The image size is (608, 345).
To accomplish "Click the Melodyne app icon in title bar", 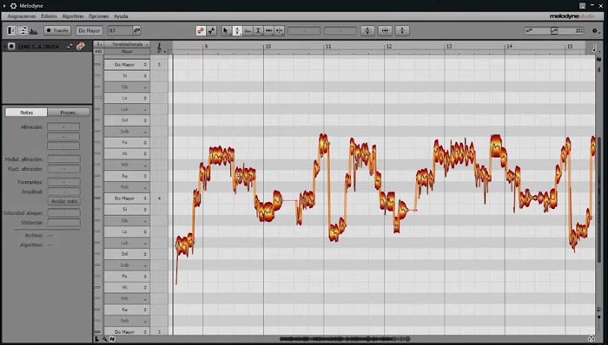I will click(x=13, y=6).
